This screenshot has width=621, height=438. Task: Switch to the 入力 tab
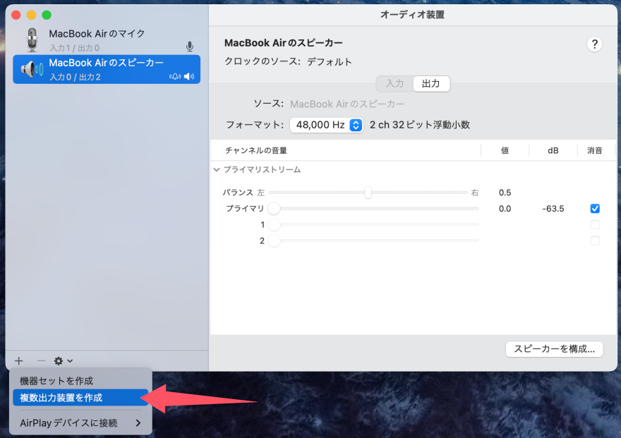394,83
